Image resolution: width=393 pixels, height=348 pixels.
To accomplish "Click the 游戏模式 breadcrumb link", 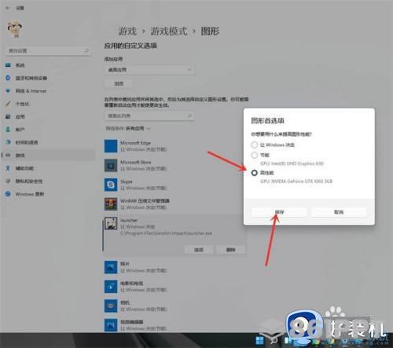I will (169, 31).
